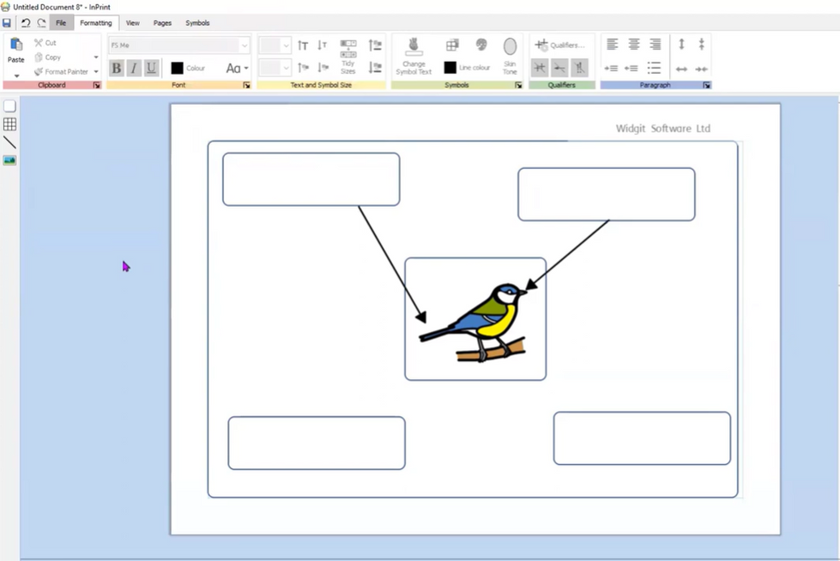Toggle Bold formatting

(x=116, y=68)
